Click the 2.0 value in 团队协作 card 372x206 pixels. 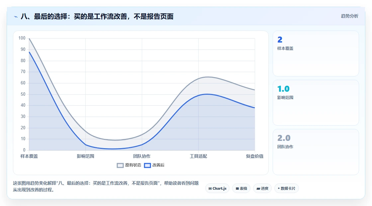click(x=284, y=138)
